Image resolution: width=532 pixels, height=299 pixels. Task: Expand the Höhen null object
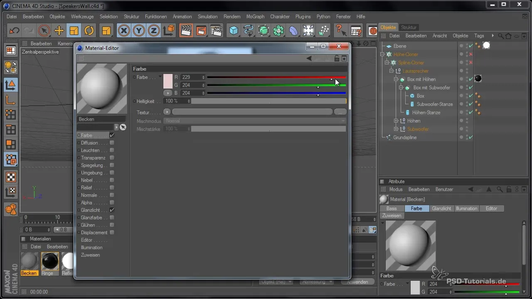396,121
